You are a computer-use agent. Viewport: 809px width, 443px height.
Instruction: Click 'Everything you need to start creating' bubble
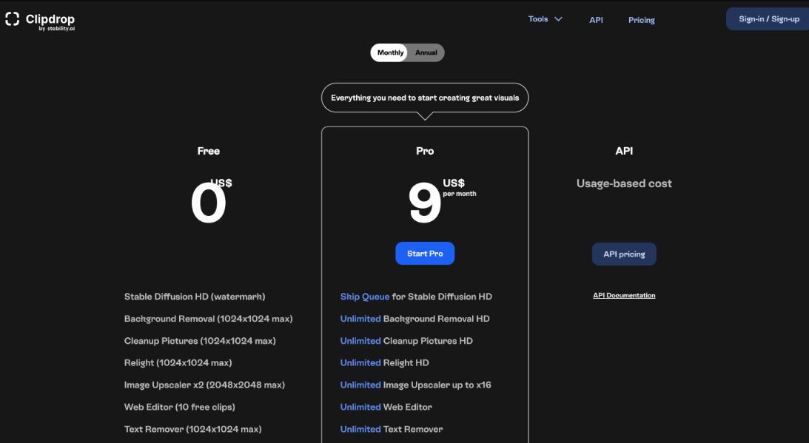(425, 98)
